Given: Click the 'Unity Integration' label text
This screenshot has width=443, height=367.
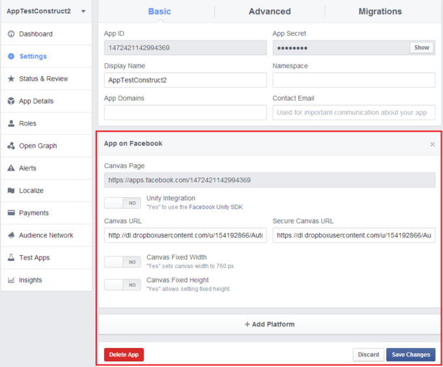Looking at the screenshot, I should (x=171, y=198).
